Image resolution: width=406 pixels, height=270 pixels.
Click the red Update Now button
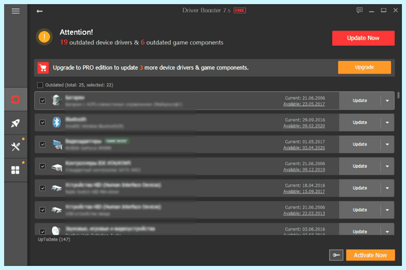[363, 38]
